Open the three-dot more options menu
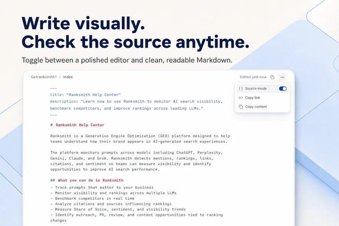Viewport: 339px width, 226px height. tap(282, 77)
